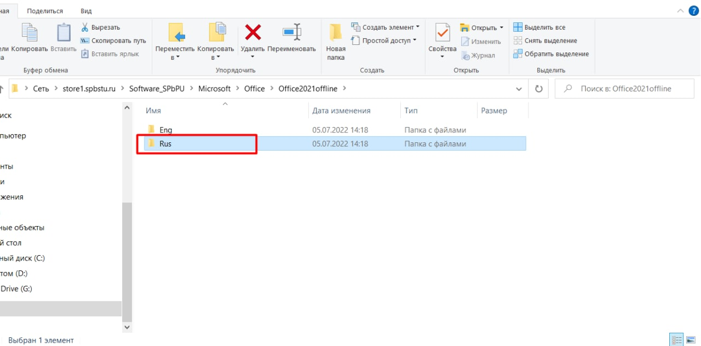701x346 pixels.
Task: Open Properties (Свойства) icon in ribbon
Action: [x=442, y=34]
